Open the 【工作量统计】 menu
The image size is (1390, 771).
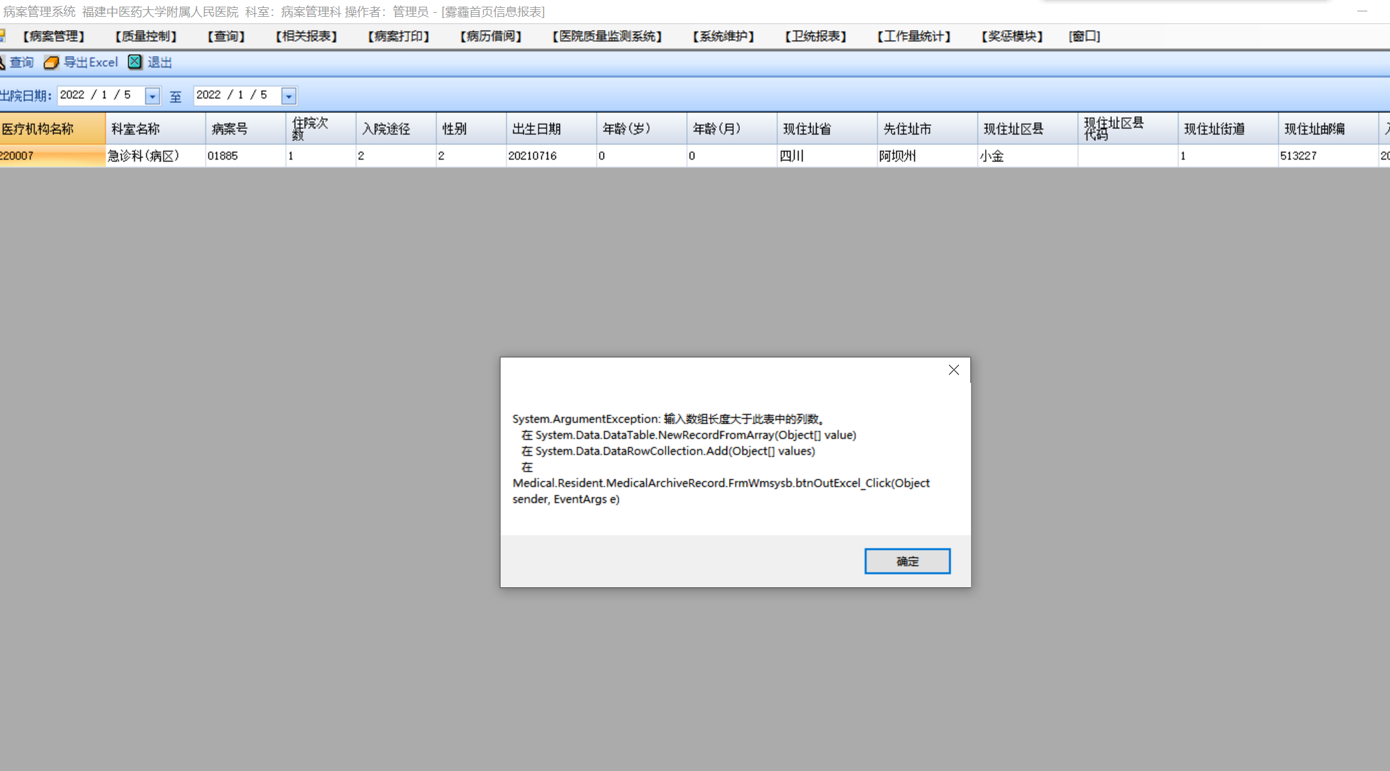pos(914,37)
